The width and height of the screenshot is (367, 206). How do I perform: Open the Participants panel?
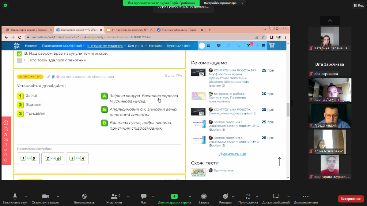click(x=114, y=197)
